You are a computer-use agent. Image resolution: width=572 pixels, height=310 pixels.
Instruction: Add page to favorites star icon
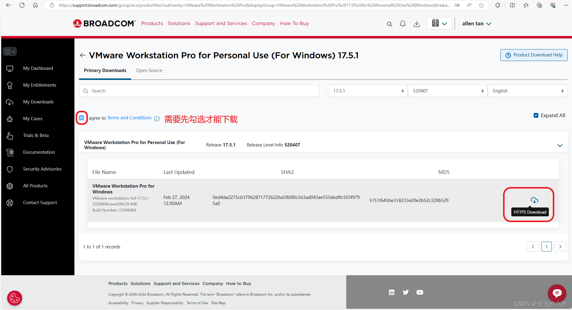coord(481,5)
